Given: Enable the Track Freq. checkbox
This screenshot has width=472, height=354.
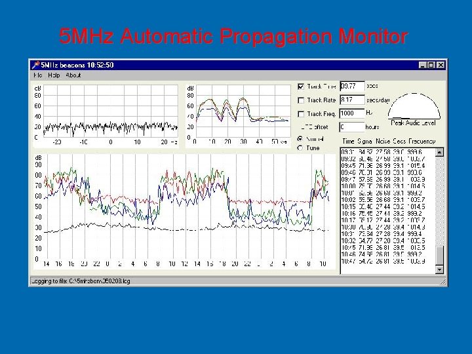Looking at the screenshot, I should click(x=301, y=114).
